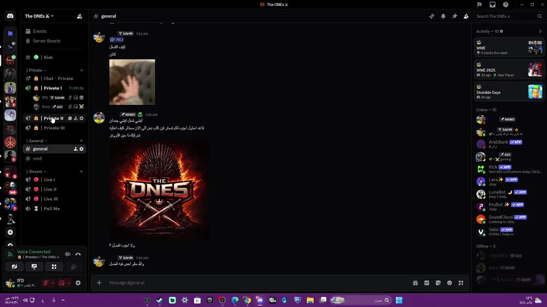This screenshot has height=307, width=547.
Task: Toggle microphone mute in user panel
Action: (45, 283)
